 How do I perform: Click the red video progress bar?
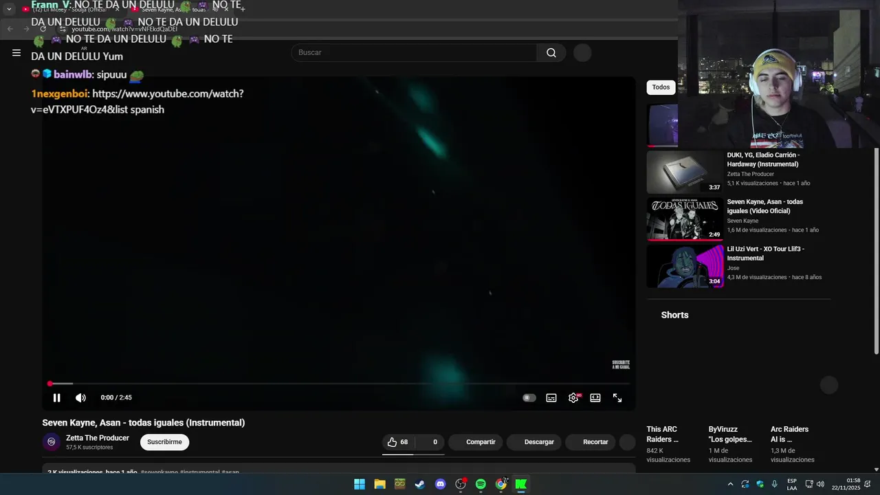[x=338, y=384]
